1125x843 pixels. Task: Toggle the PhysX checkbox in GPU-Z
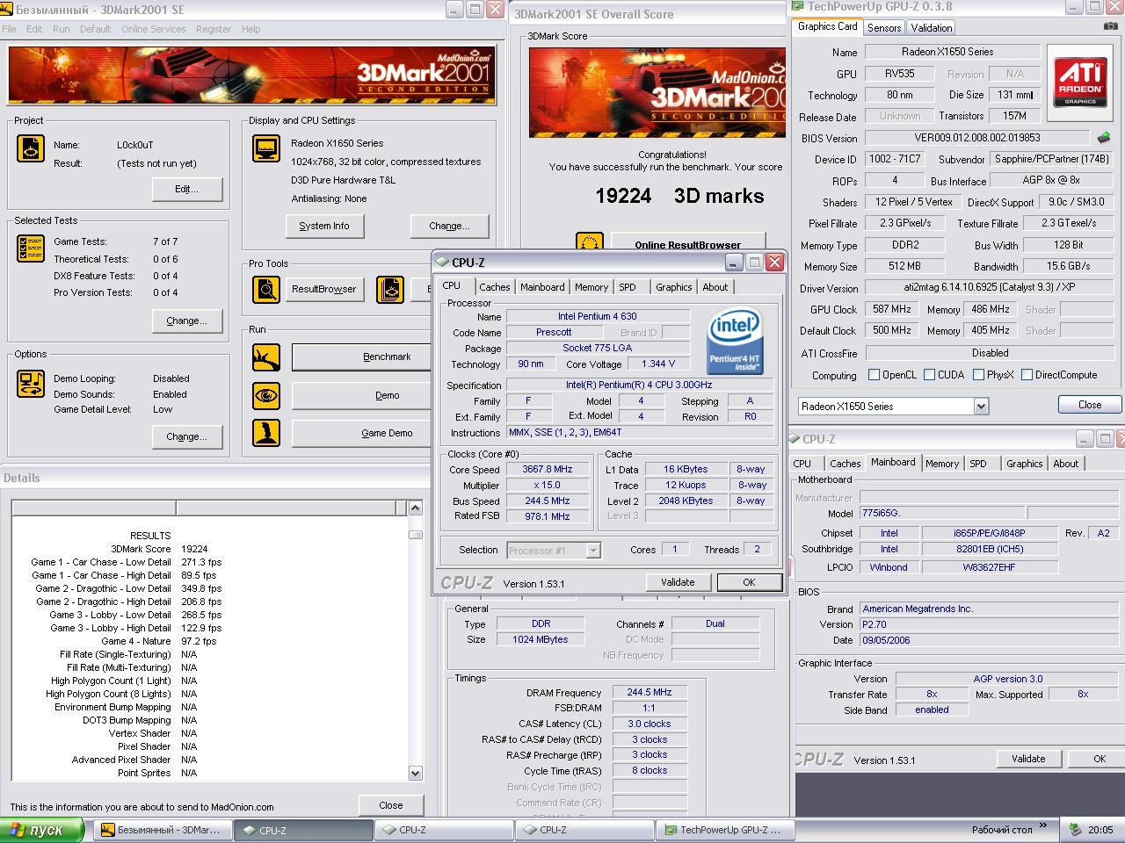(978, 375)
